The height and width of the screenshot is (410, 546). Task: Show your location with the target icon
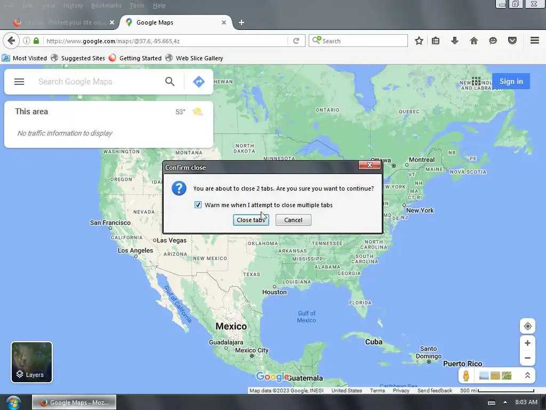pos(527,326)
